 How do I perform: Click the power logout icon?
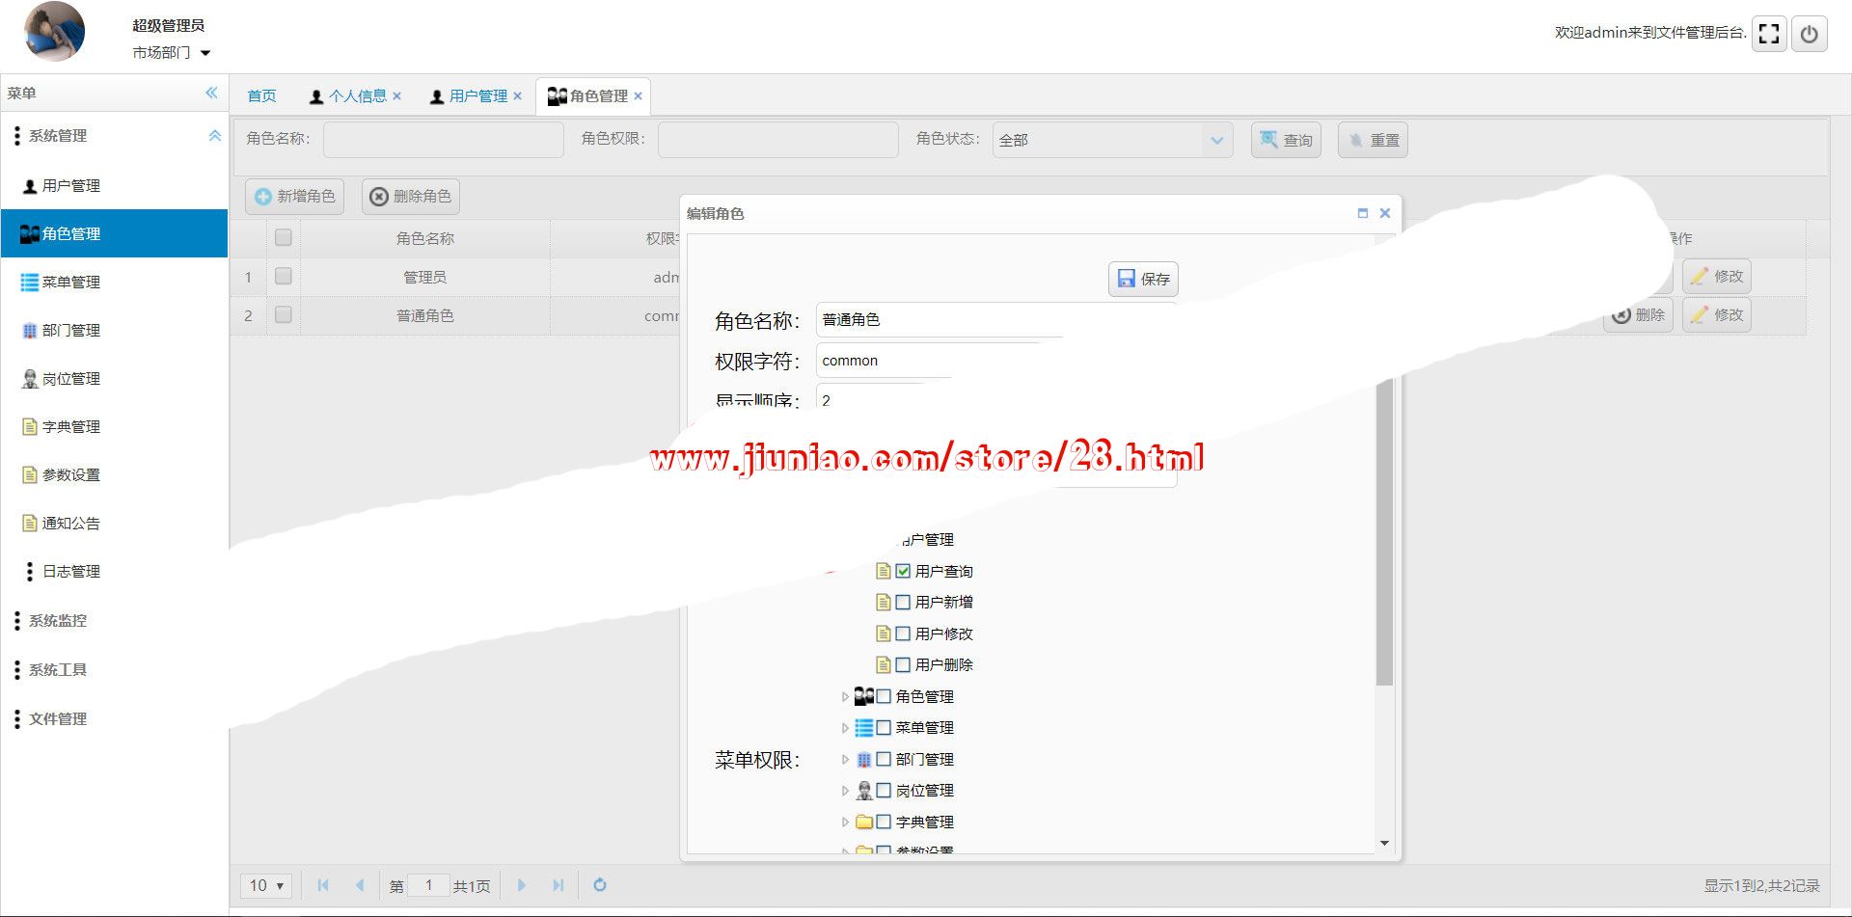coord(1810,34)
